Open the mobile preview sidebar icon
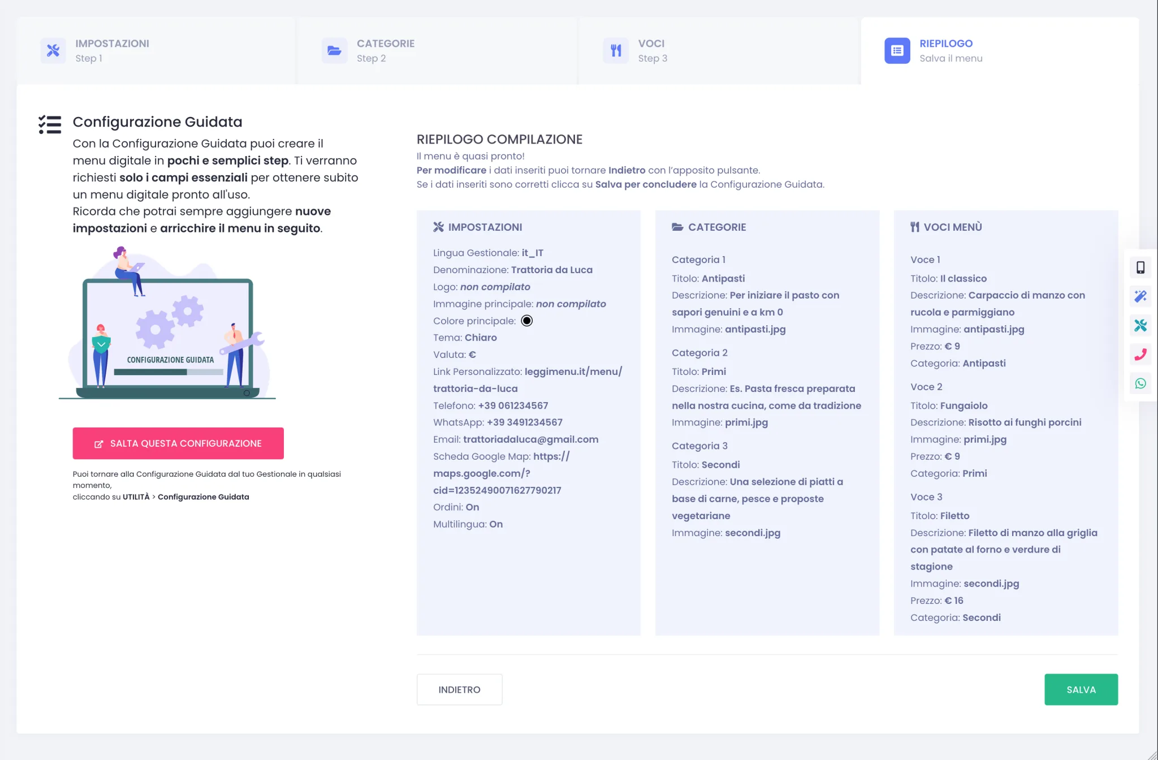The height and width of the screenshot is (760, 1158). 1140,267
